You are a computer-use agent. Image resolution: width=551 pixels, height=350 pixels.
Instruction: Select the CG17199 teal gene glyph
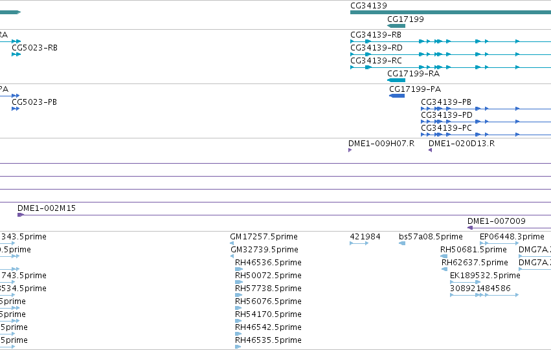pos(396,26)
